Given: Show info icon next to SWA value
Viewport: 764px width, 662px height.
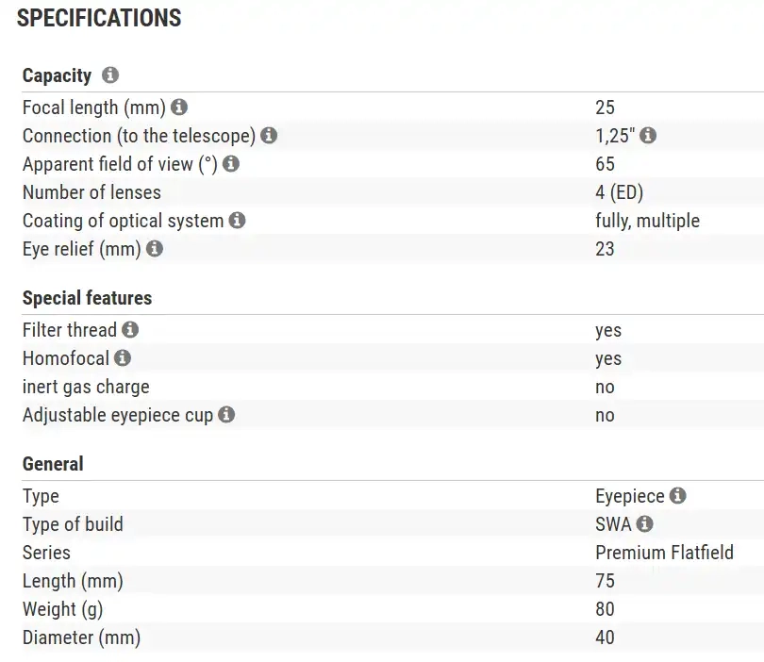Looking at the screenshot, I should point(645,524).
